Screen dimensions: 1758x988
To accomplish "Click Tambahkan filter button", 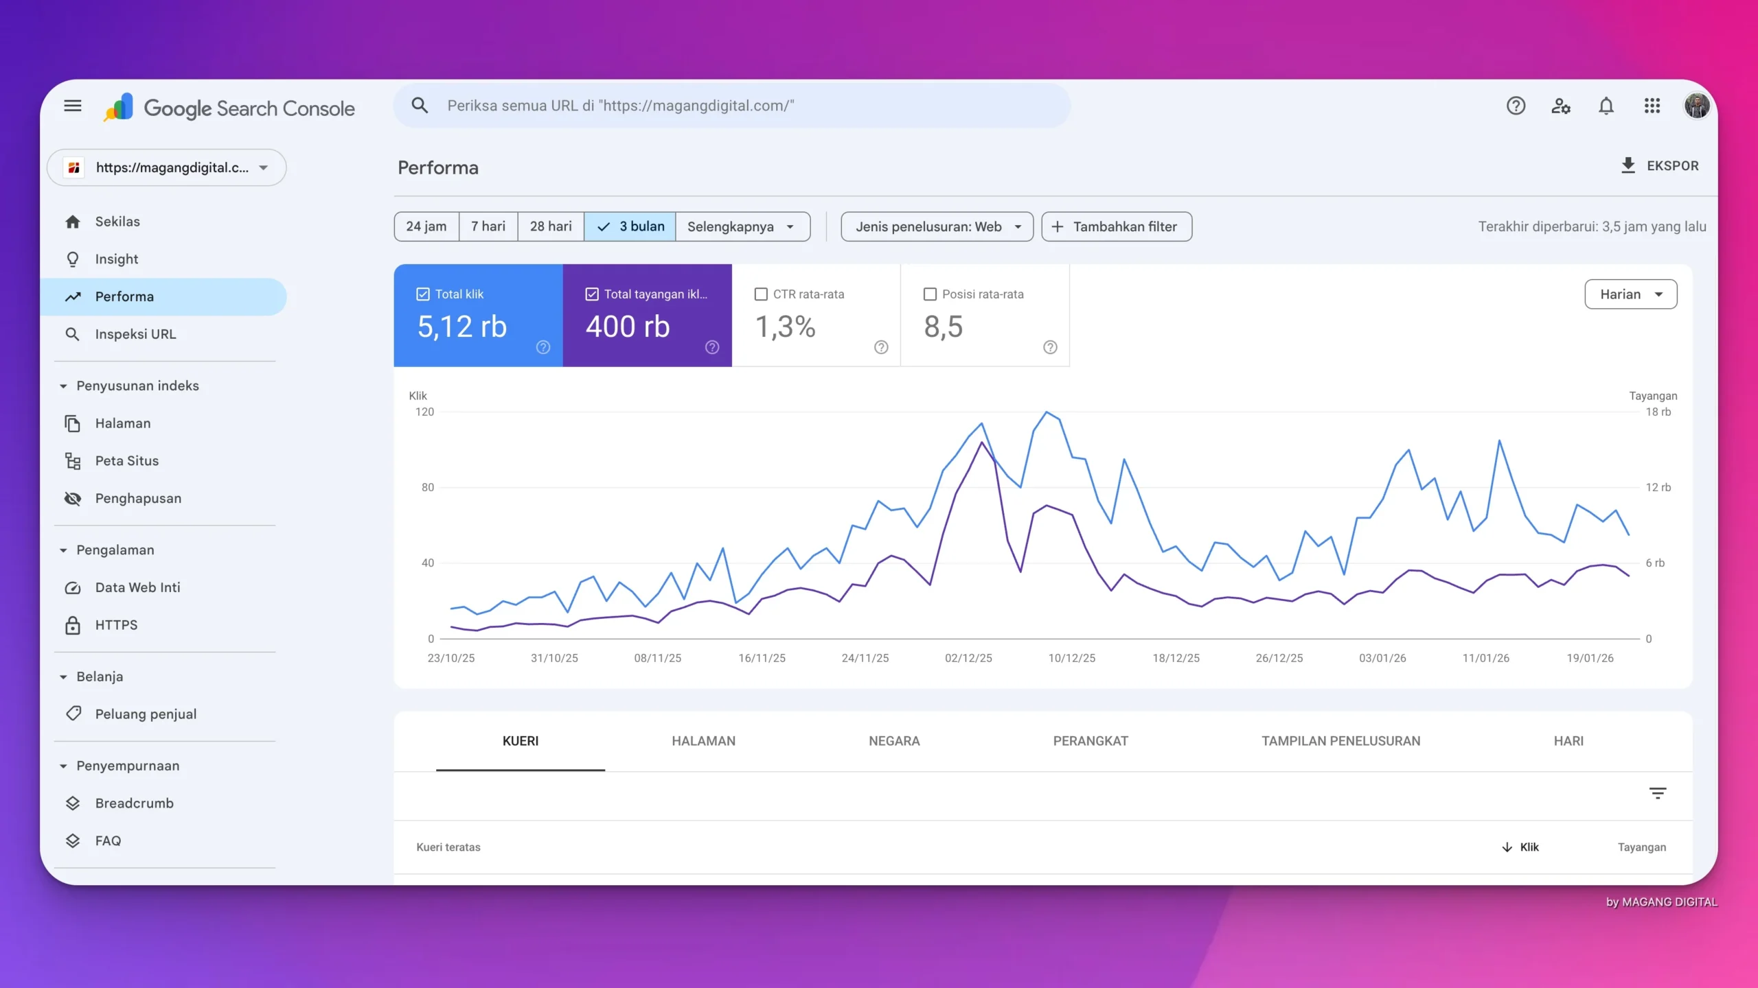I will tap(1117, 226).
